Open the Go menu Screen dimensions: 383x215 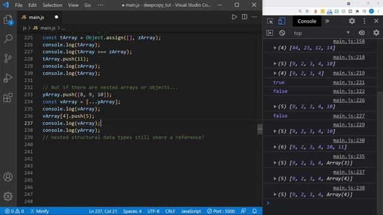(x=87, y=5)
